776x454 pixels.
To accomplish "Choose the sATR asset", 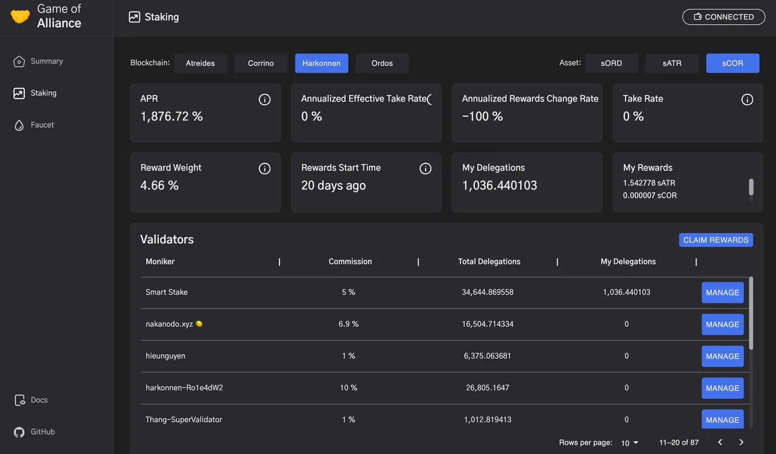I will click(672, 63).
